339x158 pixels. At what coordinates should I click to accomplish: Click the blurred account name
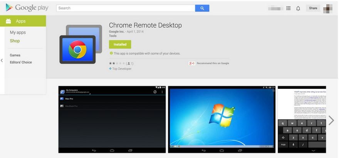click(x=275, y=8)
